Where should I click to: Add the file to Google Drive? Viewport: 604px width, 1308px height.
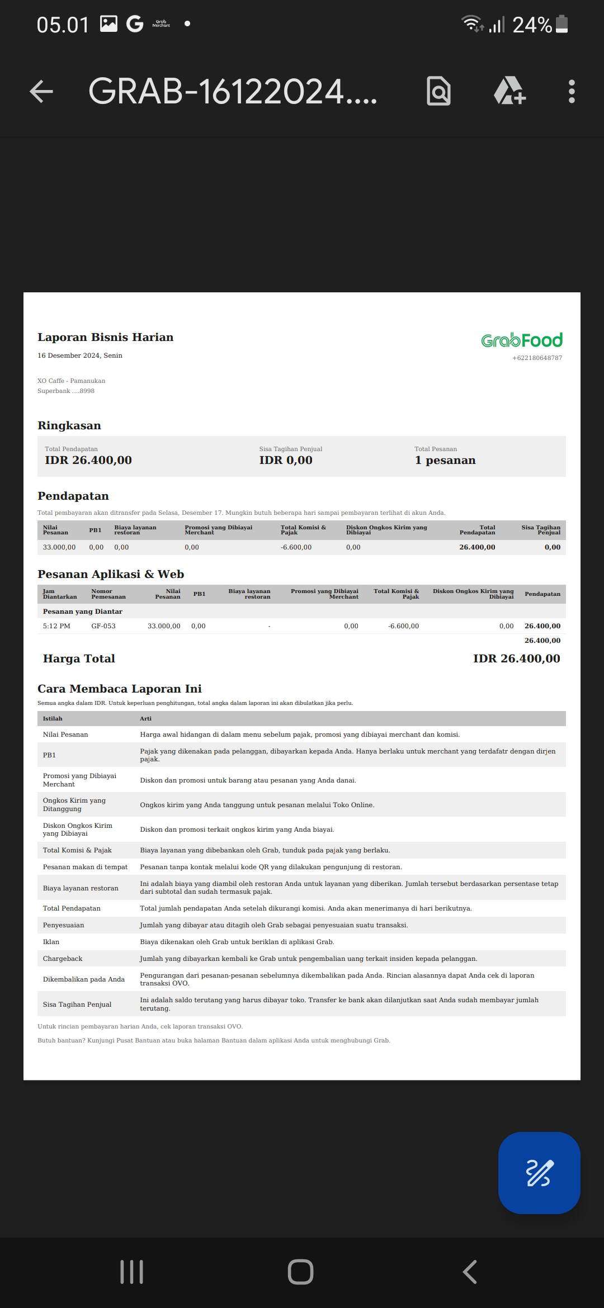509,91
